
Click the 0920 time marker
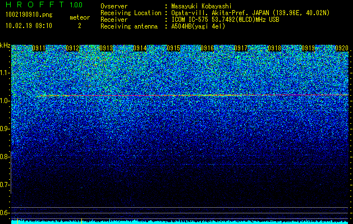(342, 48)
